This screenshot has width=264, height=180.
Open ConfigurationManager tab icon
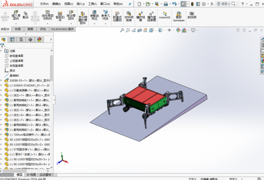click(x=21, y=40)
